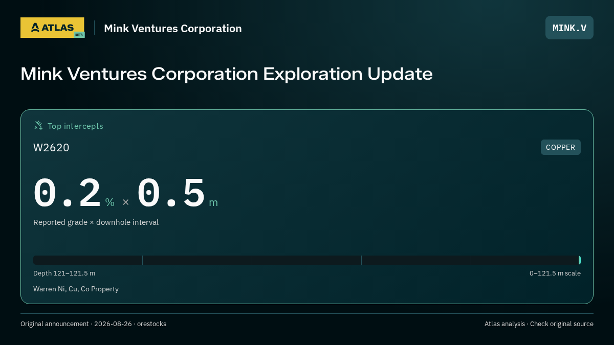Click the Original announcement footer text
Image resolution: width=614 pixels, height=345 pixels.
click(x=93, y=324)
